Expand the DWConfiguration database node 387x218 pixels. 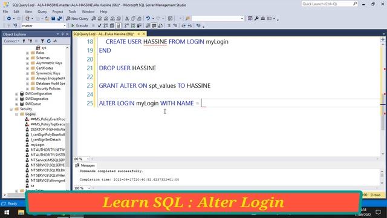coord(16,94)
